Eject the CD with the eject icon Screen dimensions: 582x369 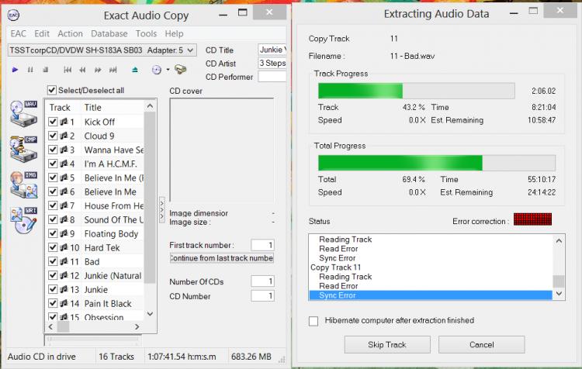coord(135,70)
